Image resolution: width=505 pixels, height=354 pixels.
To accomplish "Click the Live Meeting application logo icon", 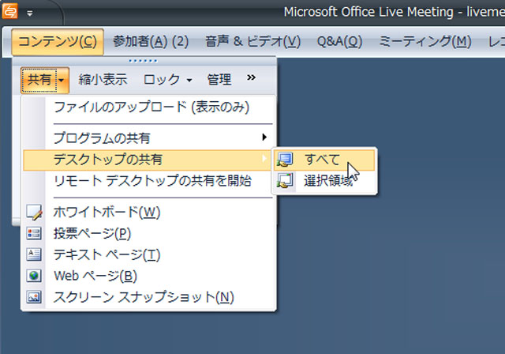I will point(9,10).
